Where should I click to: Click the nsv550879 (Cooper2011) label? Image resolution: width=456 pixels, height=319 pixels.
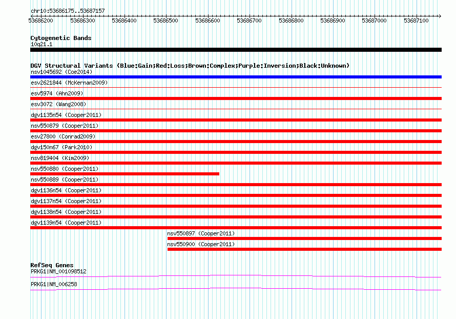tap(65, 126)
